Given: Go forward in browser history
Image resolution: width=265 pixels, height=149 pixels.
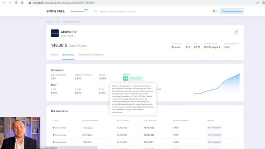Looking at the screenshot, I should (x=10, y=3).
